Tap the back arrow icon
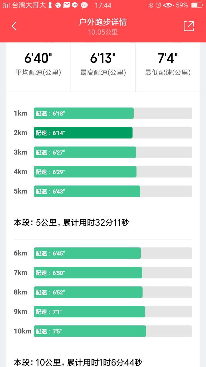Image resolution: width=206 pixels, height=367 pixels. [x=14, y=26]
